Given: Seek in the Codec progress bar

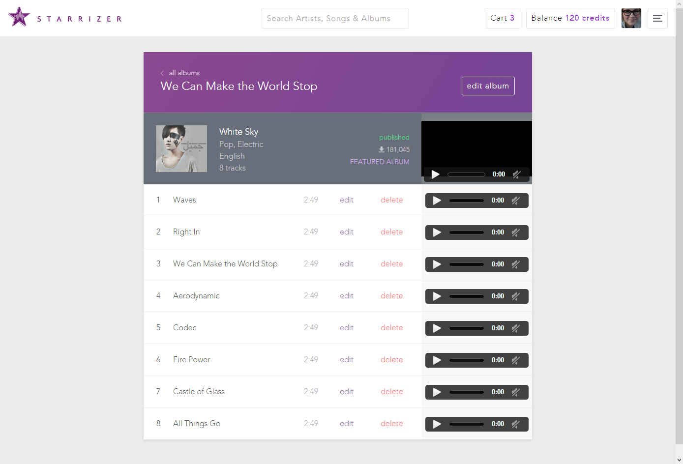Looking at the screenshot, I should coord(467,328).
